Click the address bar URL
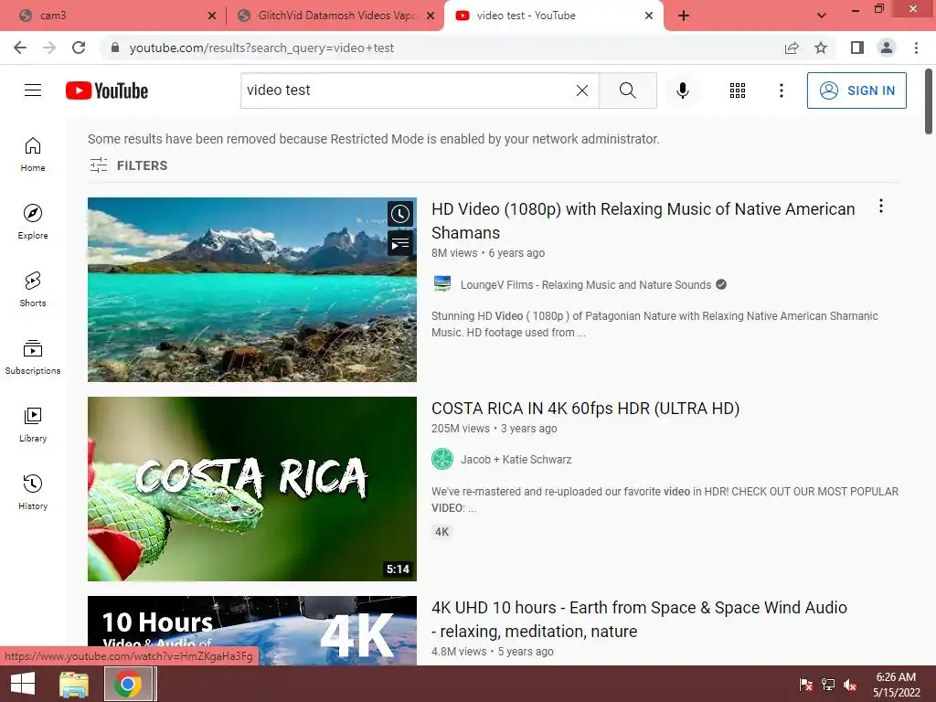This screenshot has height=702, width=936. click(261, 48)
